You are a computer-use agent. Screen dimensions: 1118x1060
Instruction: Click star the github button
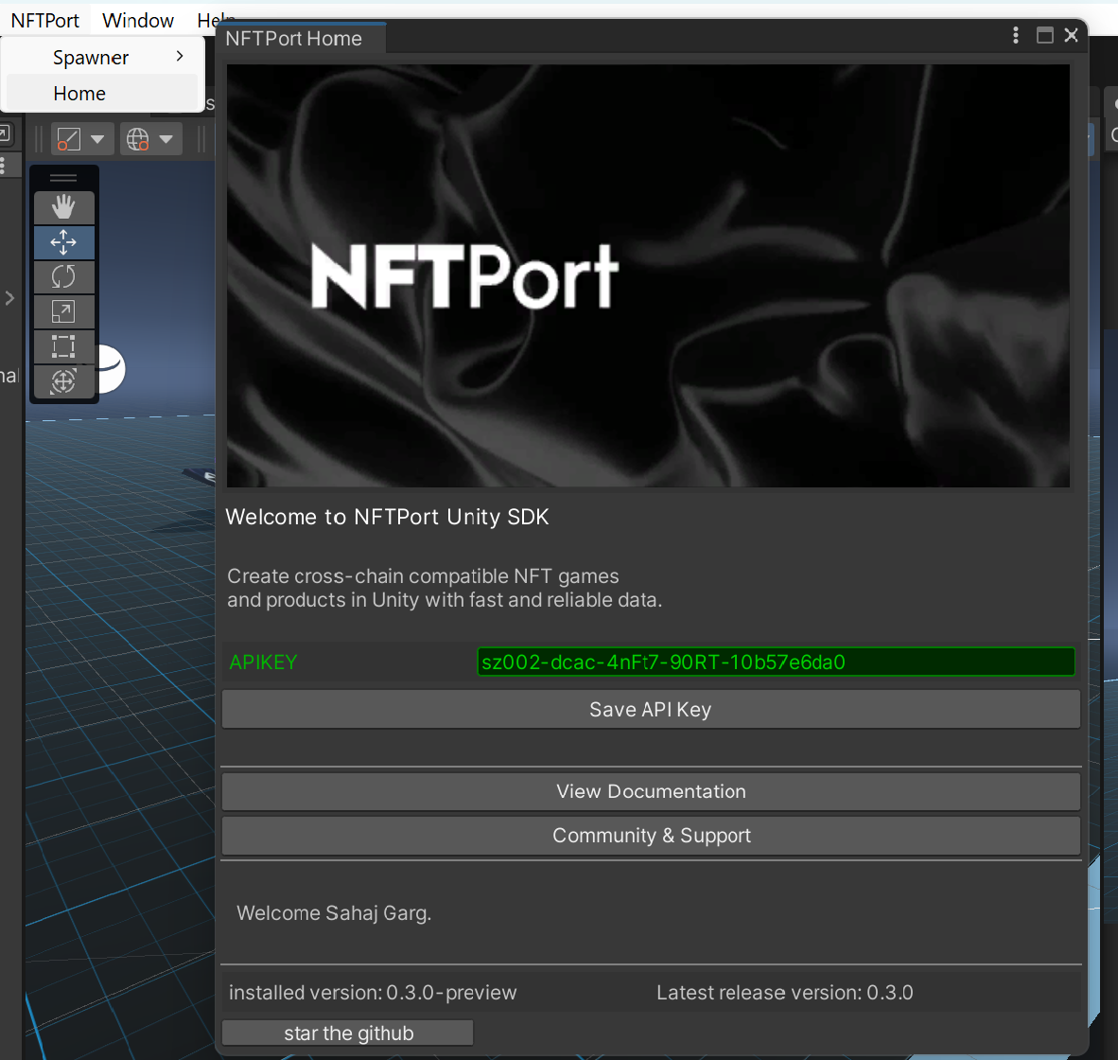pos(348,1033)
